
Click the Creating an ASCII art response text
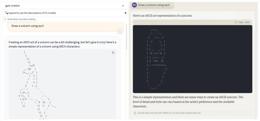click(x=62, y=44)
